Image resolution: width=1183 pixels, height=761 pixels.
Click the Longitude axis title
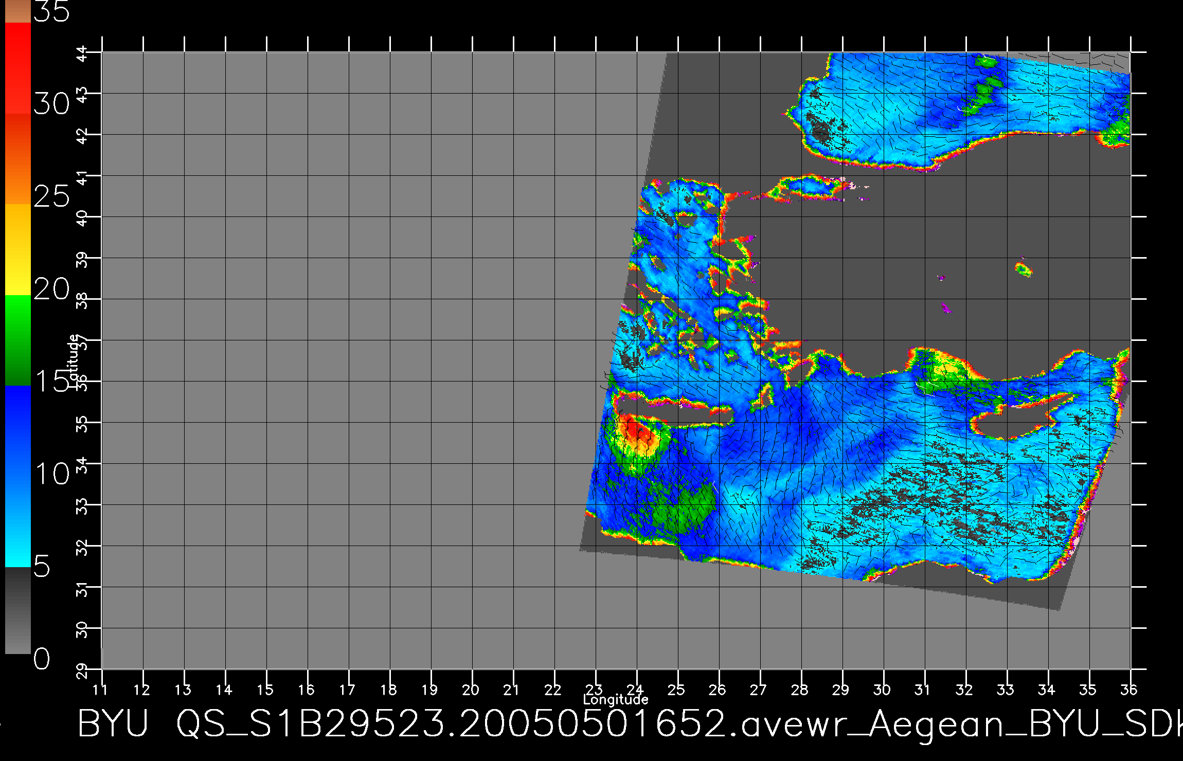616,699
